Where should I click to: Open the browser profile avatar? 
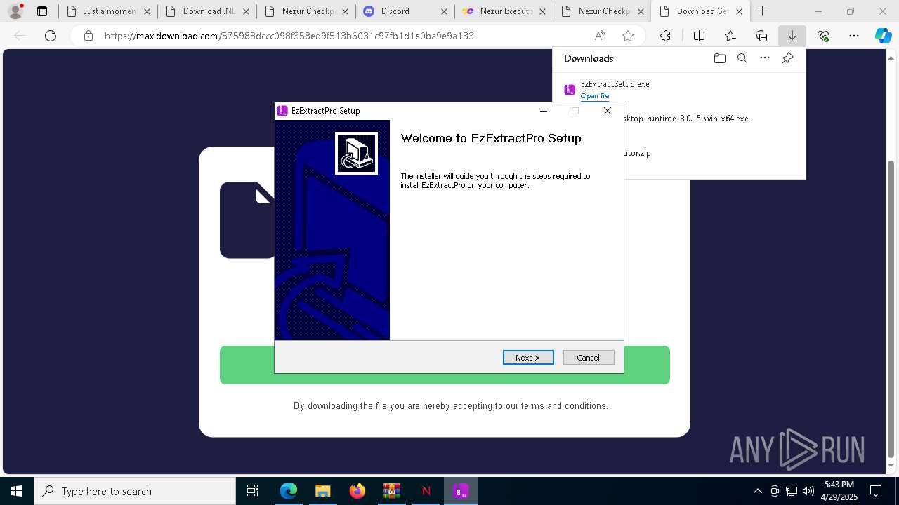15,11
